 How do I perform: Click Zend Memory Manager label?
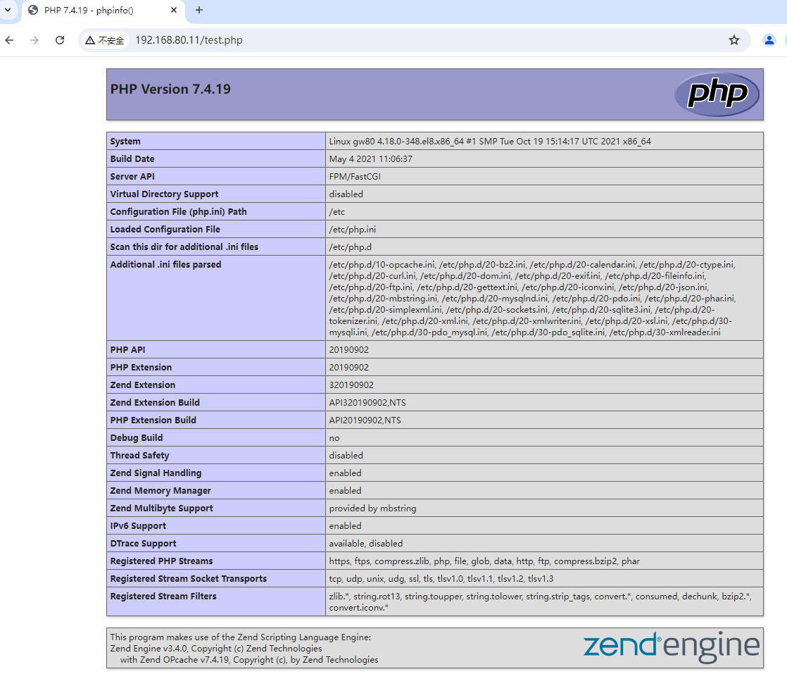160,491
